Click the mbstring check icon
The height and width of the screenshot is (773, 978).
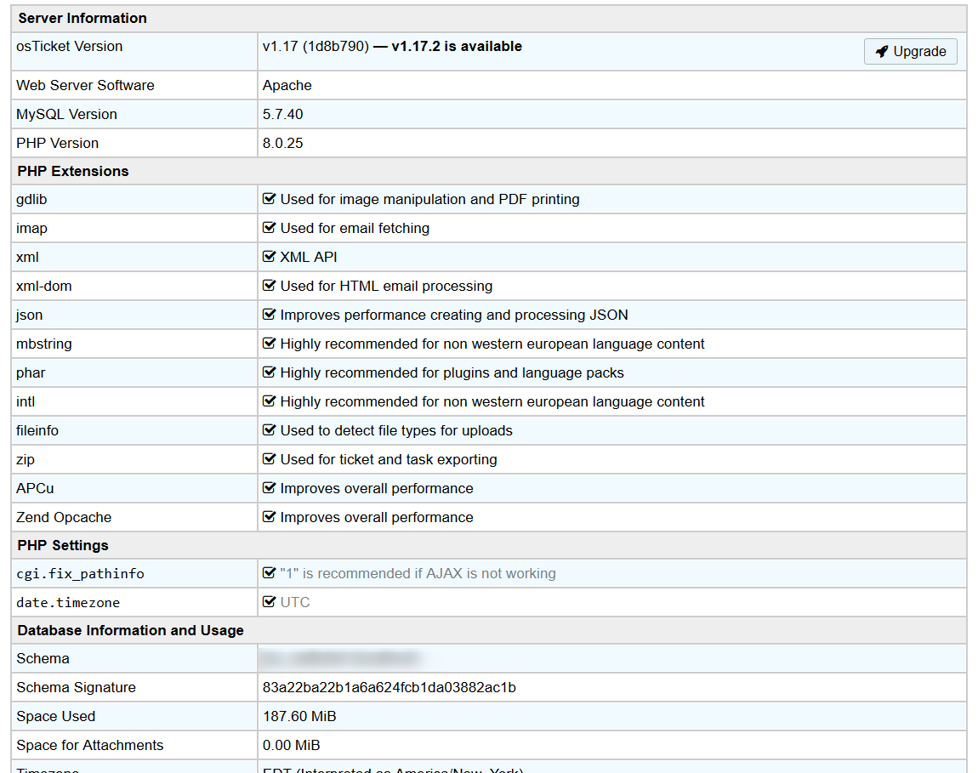coord(270,344)
